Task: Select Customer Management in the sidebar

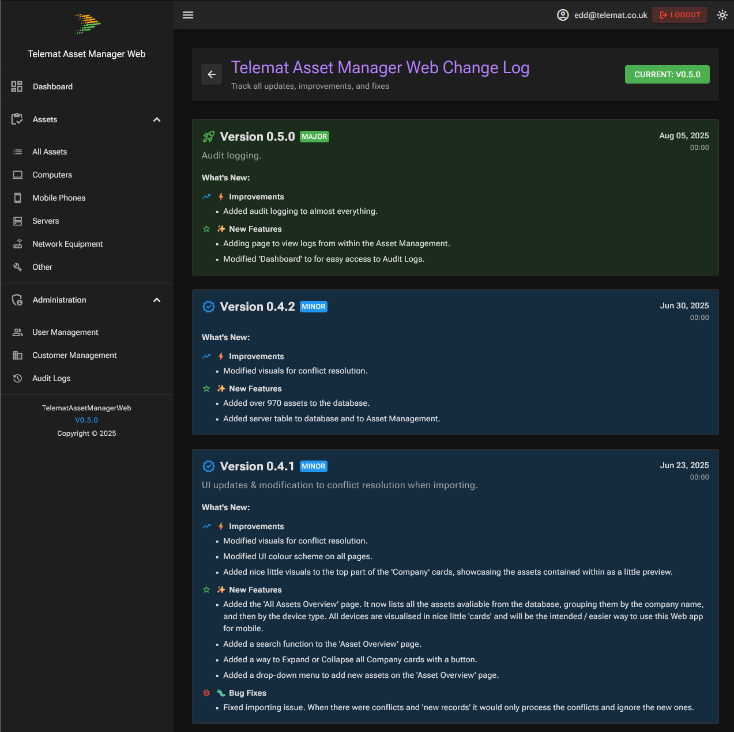Action: [x=74, y=355]
